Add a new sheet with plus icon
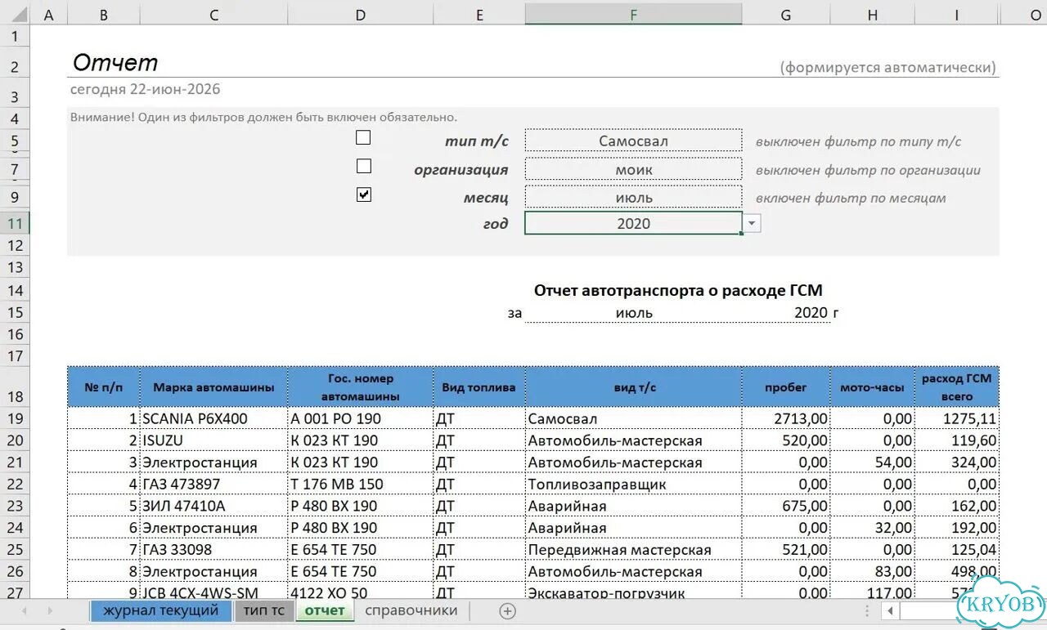 (507, 610)
